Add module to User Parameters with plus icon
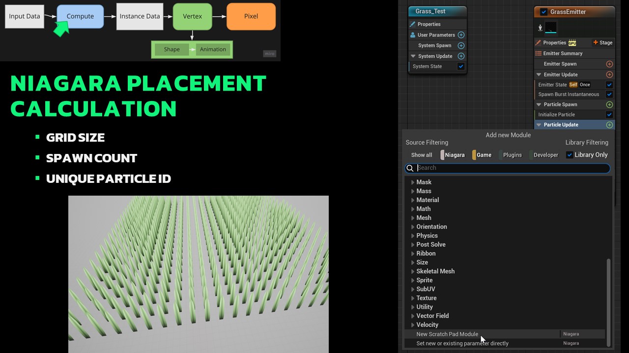This screenshot has height=353, width=629. tap(461, 35)
